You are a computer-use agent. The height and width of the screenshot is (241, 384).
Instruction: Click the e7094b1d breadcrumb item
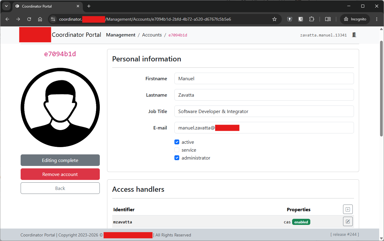coord(178,35)
